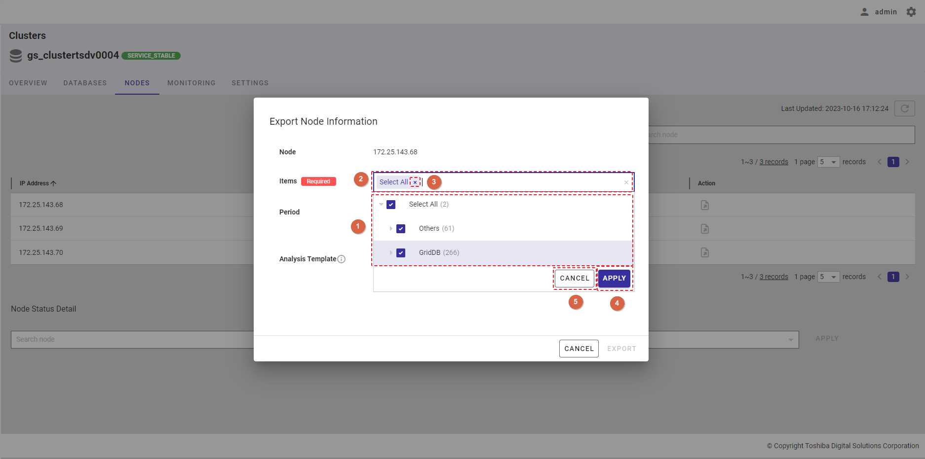
Task: Click export icon for node 172.25.143.68
Action: pos(704,205)
